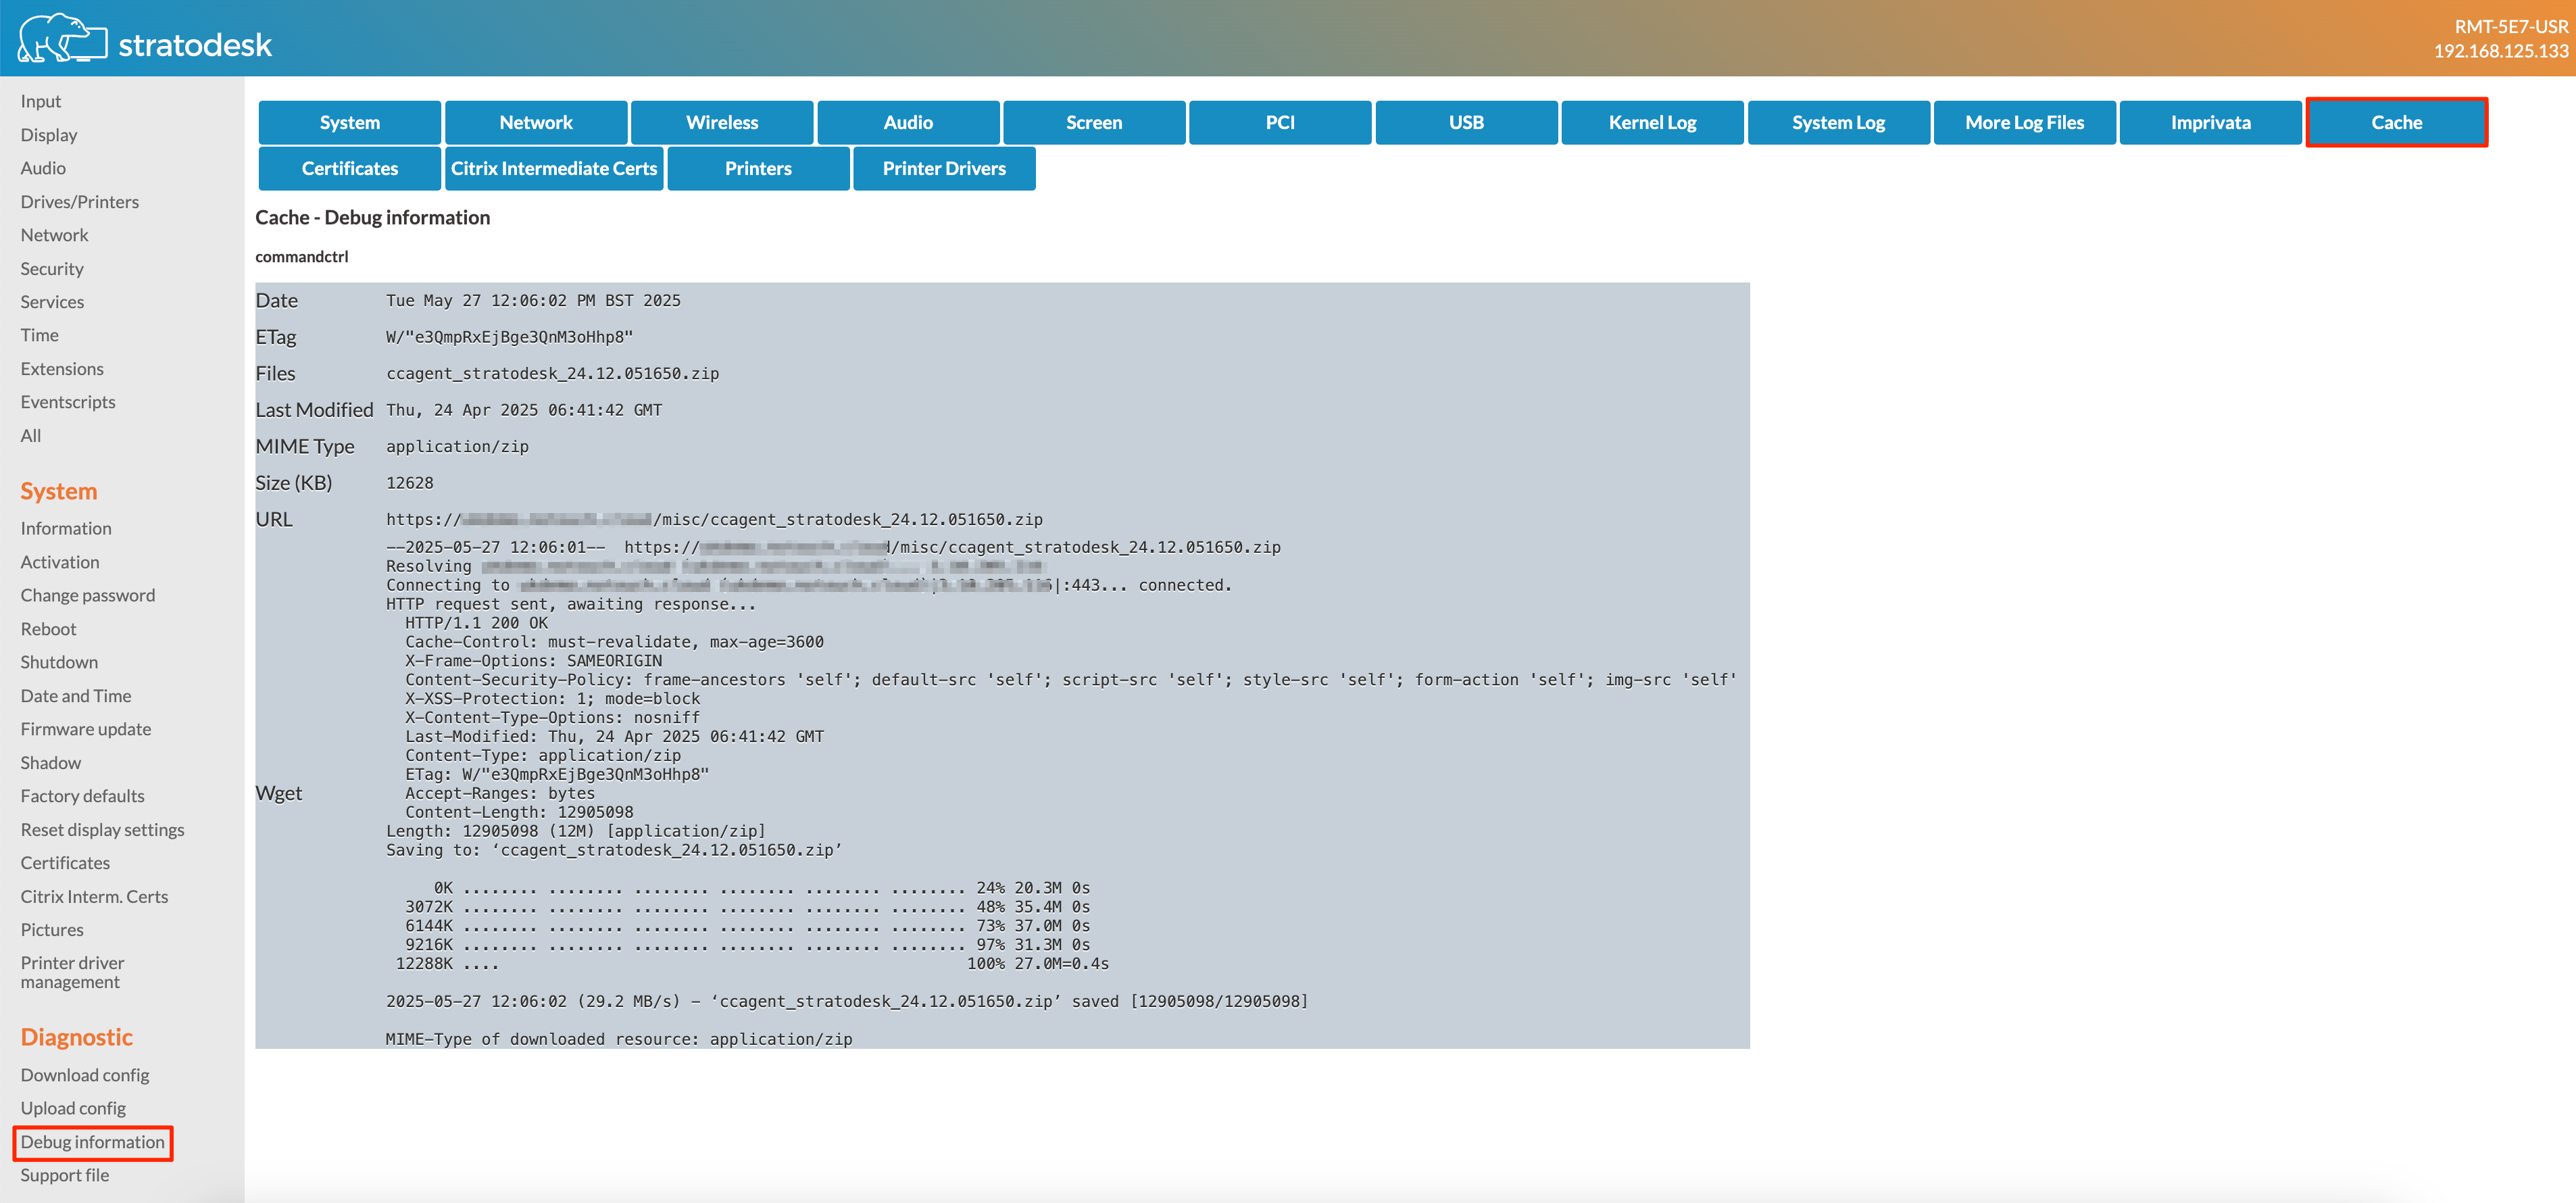Screen dimensions: 2576x1203
Task: Open Eventscripts sidebar link
Action: (x=68, y=402)
